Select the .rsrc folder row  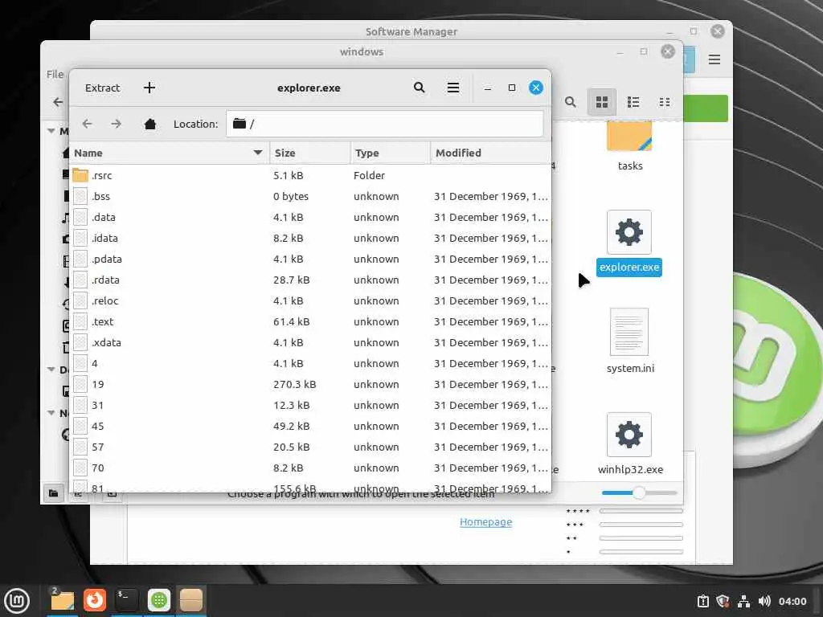click(310, 175)
